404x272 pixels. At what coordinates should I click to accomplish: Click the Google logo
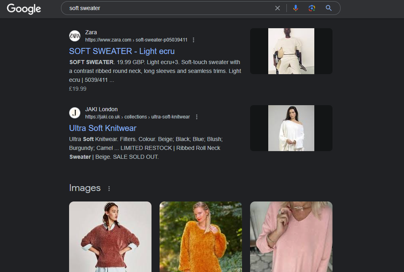pyautogui.click(x=24, y=9)
